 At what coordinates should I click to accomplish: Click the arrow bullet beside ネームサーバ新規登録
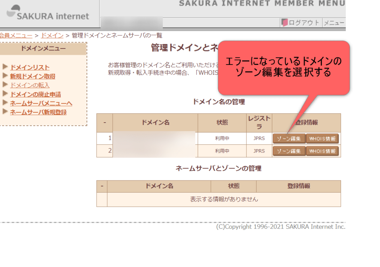(5, 111)
